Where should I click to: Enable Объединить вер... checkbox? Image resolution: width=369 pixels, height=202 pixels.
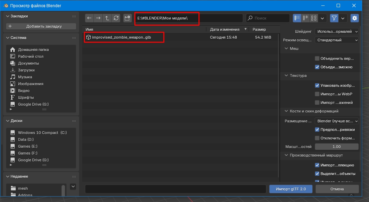[317, 58]
